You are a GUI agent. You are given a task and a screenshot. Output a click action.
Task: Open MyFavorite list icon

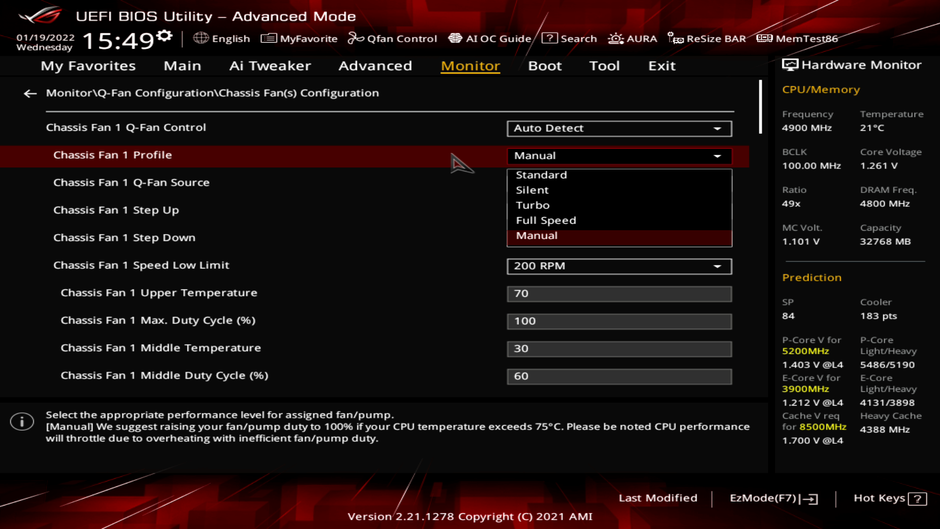268,38
